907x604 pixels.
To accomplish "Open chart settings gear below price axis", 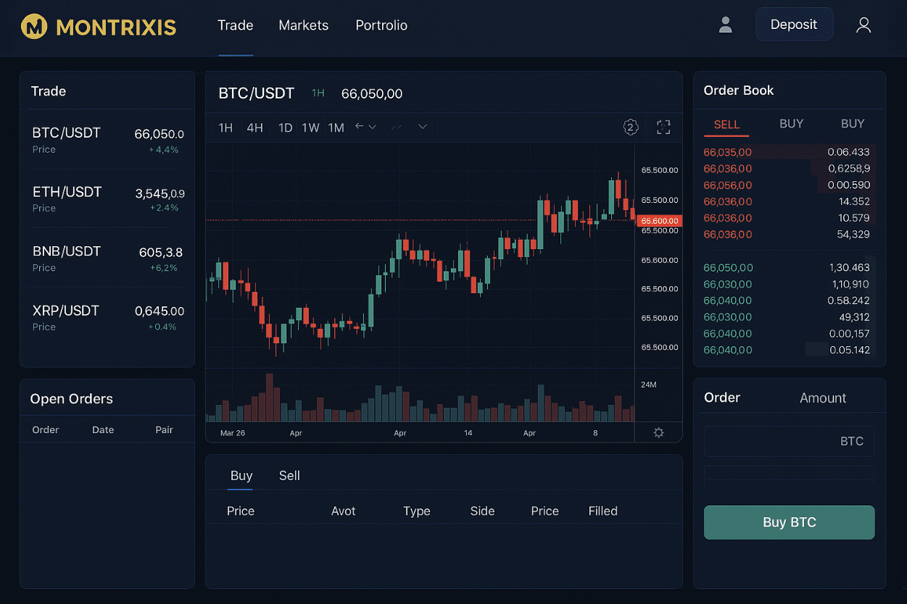I will (x=658, y=432).
